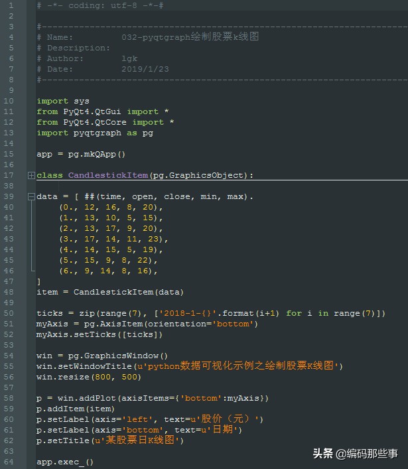Viewport: 408px width, 469px height.
Task: Click line number 39 in gutter
Action: click(x=9, y=196)
